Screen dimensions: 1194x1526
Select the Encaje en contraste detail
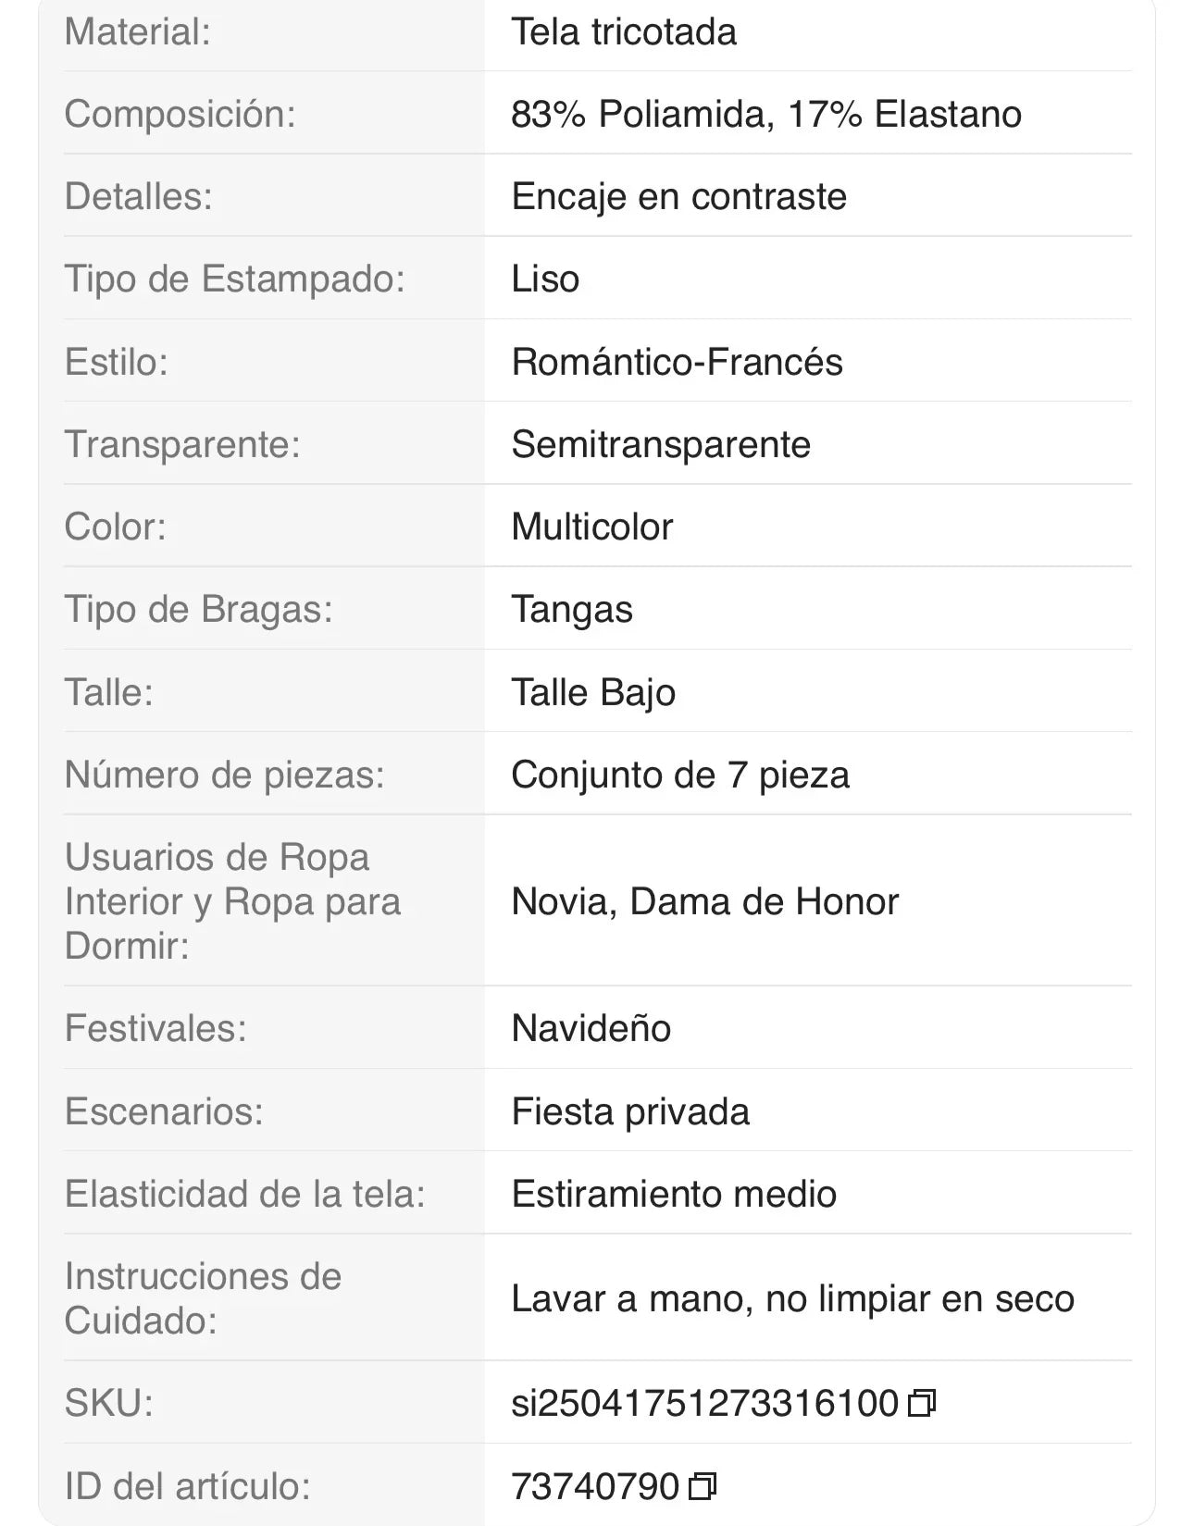coord(680,195)
